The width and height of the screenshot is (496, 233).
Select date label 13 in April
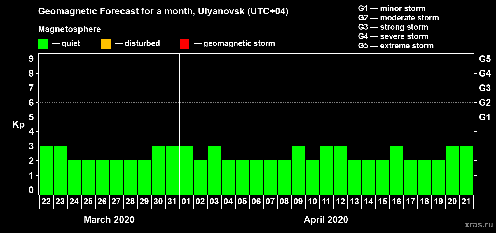click(x=354, y=201)
